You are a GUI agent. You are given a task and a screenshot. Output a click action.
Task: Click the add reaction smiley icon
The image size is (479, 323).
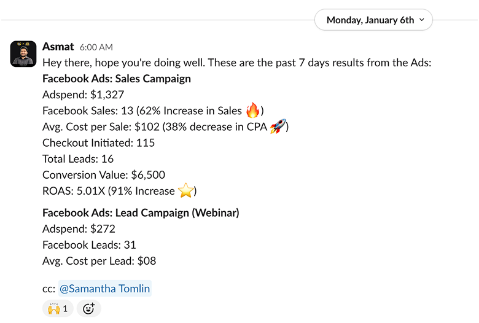coord(88,308)
